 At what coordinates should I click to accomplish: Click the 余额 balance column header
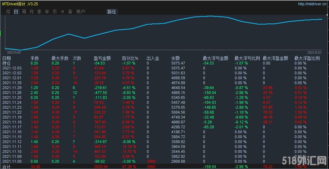[x=175, y=58]
